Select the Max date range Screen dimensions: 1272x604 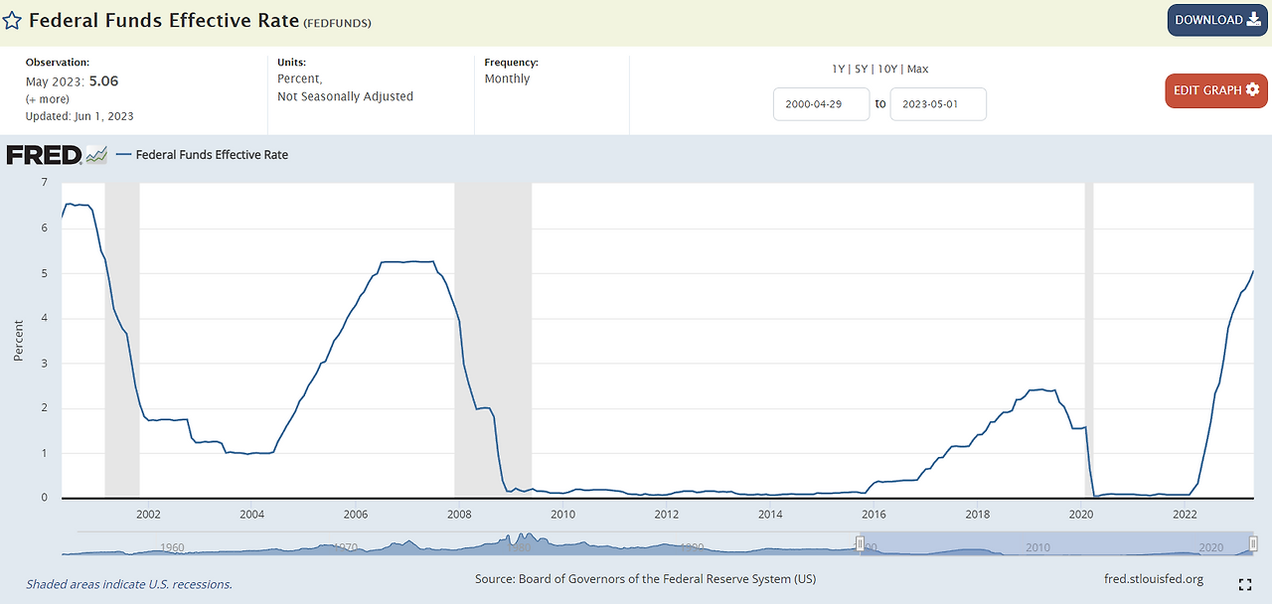917,69
